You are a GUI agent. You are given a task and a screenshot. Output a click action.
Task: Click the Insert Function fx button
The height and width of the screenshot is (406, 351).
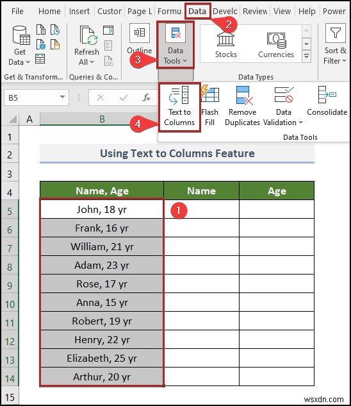point(147,97)
